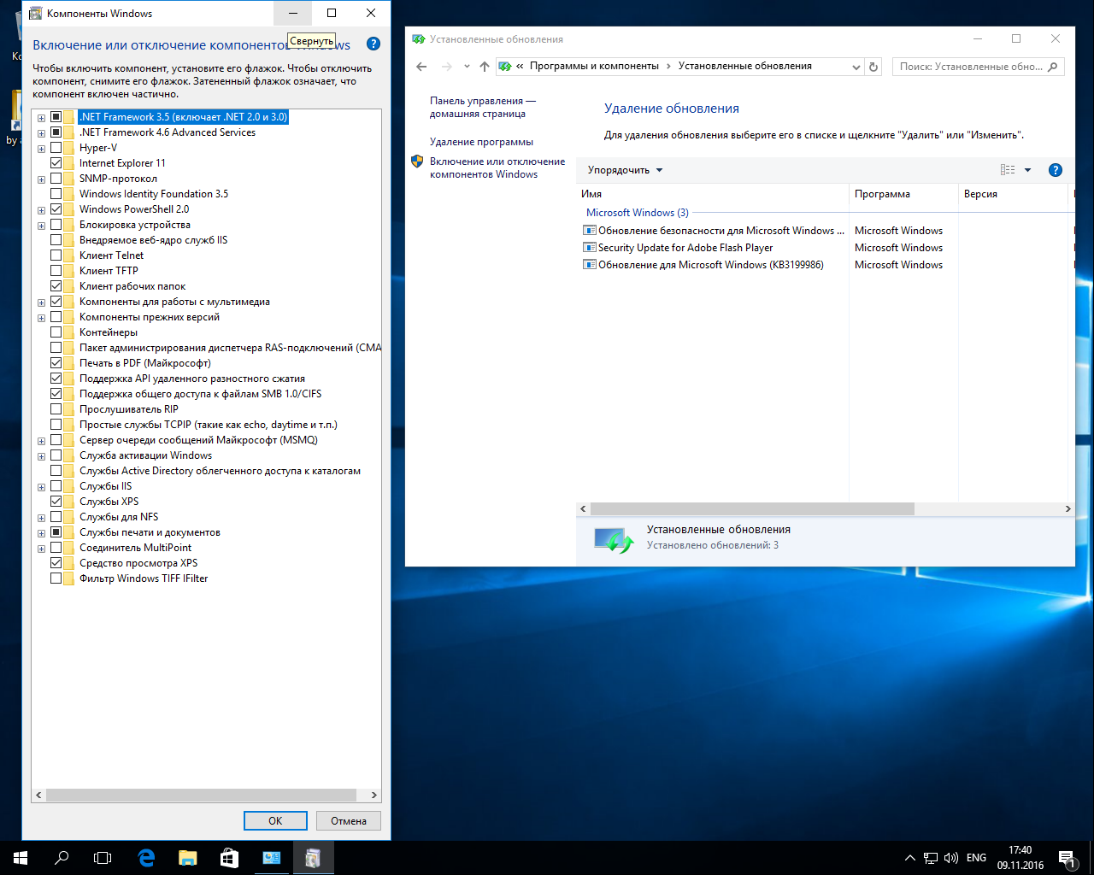Click horizontal scrollbar in updates list
The width and height of the screenshot is (1094, 875).
[752, 508]
